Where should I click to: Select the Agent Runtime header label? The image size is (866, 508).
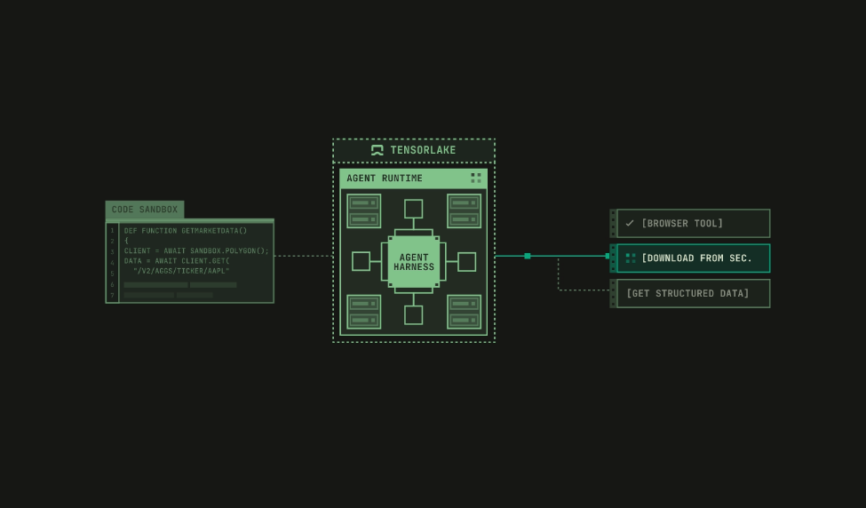click(385, 179)
